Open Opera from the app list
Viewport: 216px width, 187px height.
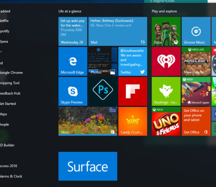tap(4, 41)
